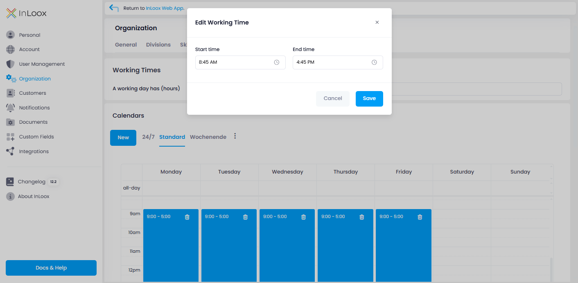The image size is (578, 283).
Task: Select the 24/7 calendar tab
Action: click(148, 137)
